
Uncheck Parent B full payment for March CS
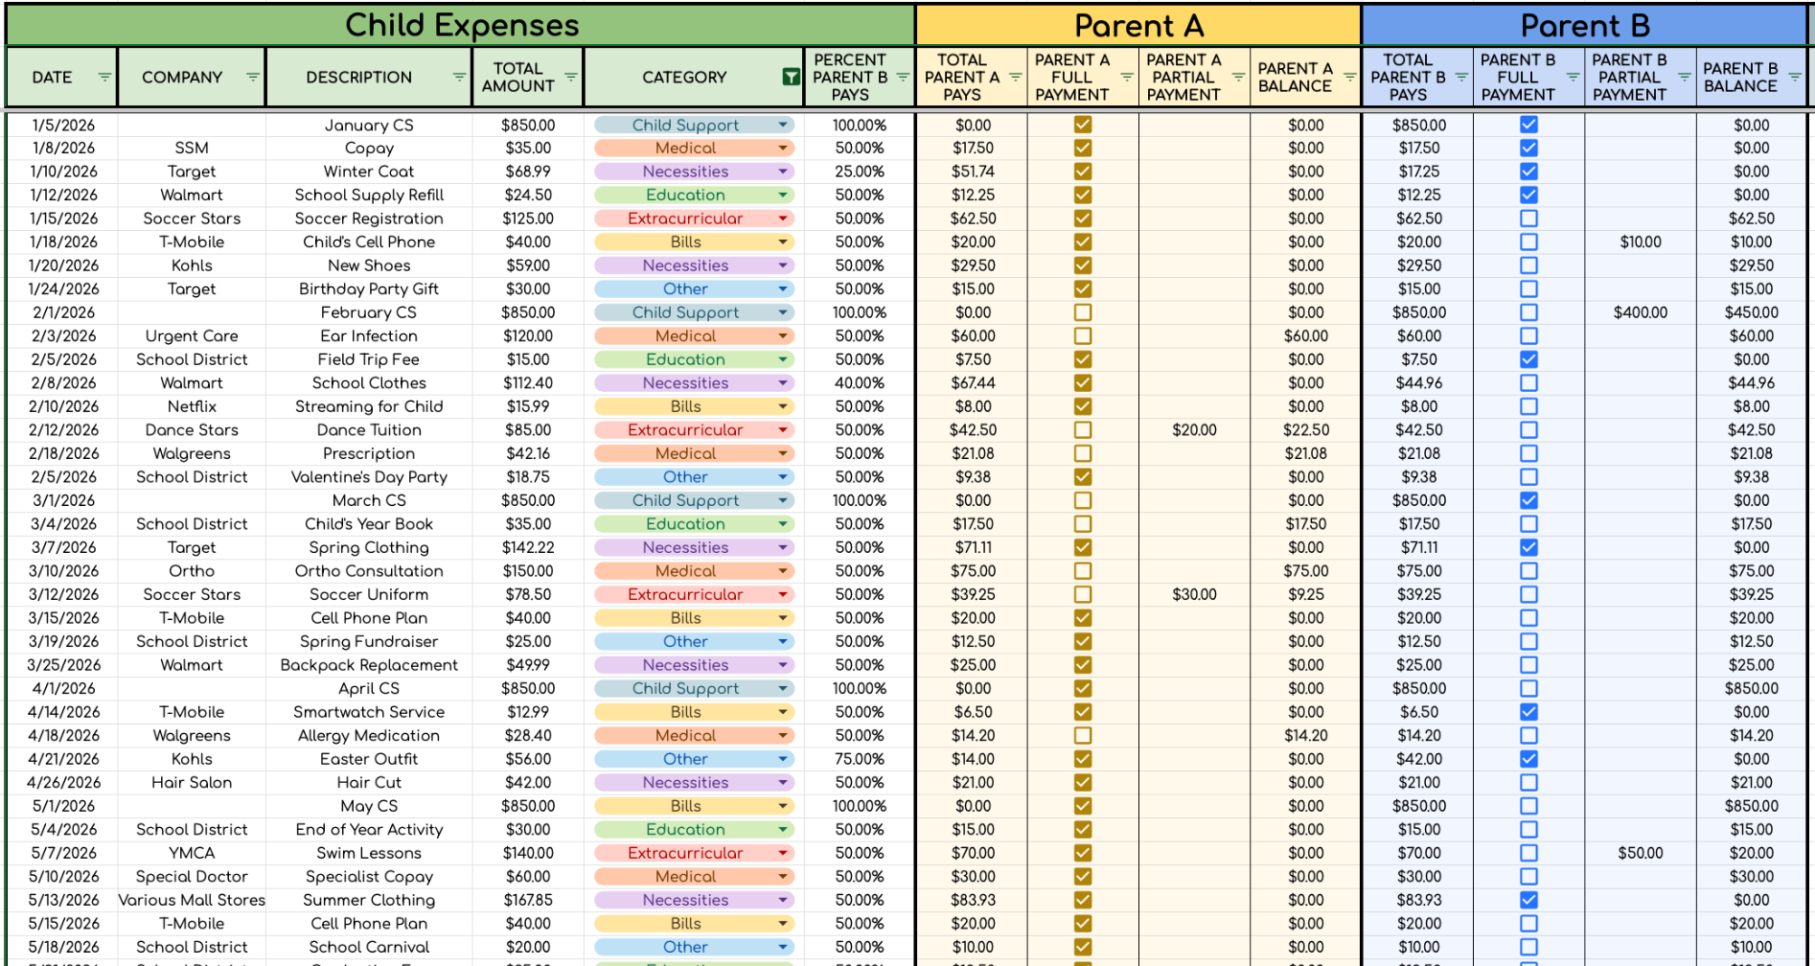[x=1529, y=500]
